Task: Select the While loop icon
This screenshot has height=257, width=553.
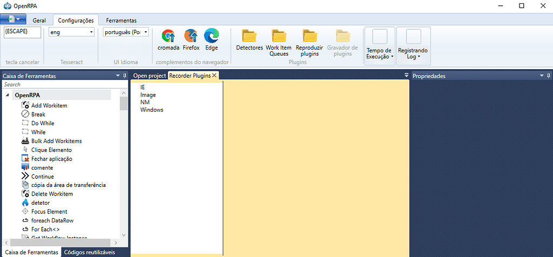Action: click(x=25, y=132)
